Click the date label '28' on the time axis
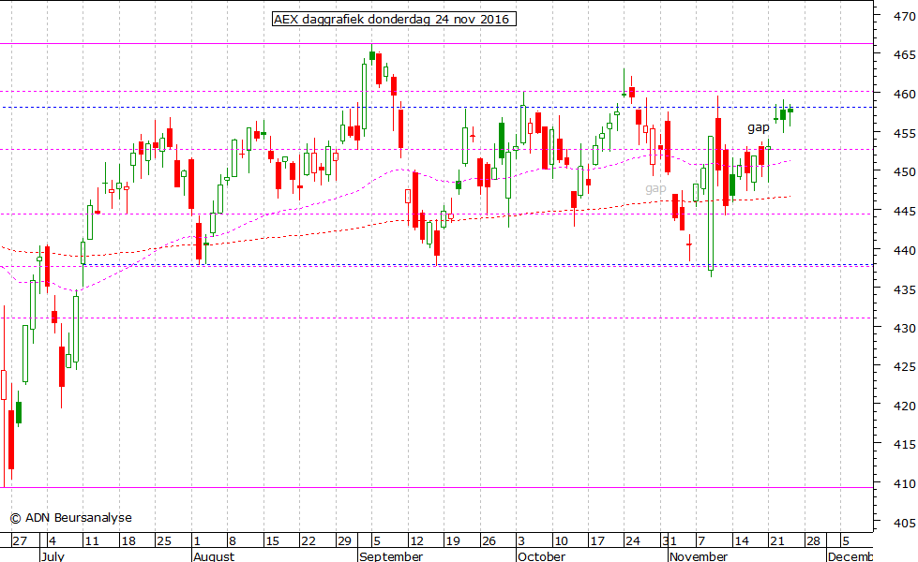The height and width of the screenshot is (562, 918). (813, 540)
